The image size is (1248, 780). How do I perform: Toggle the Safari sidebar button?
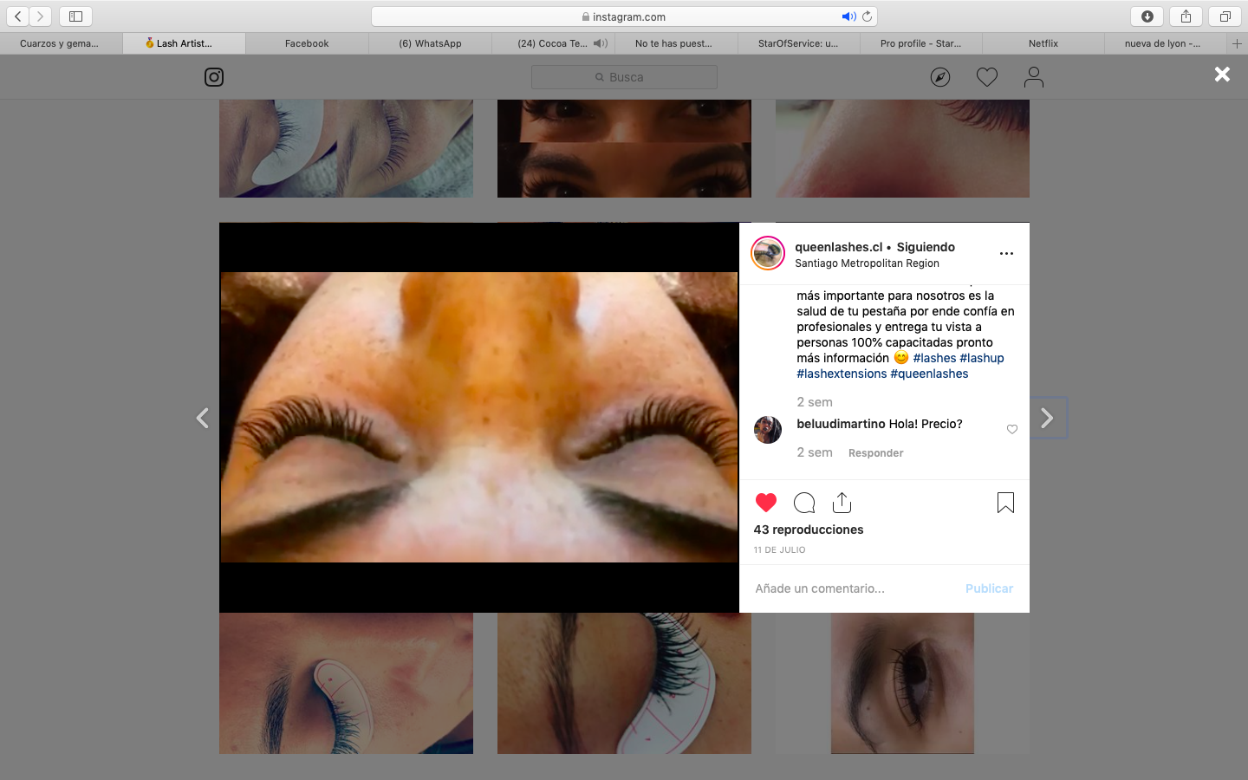(76, 16)
